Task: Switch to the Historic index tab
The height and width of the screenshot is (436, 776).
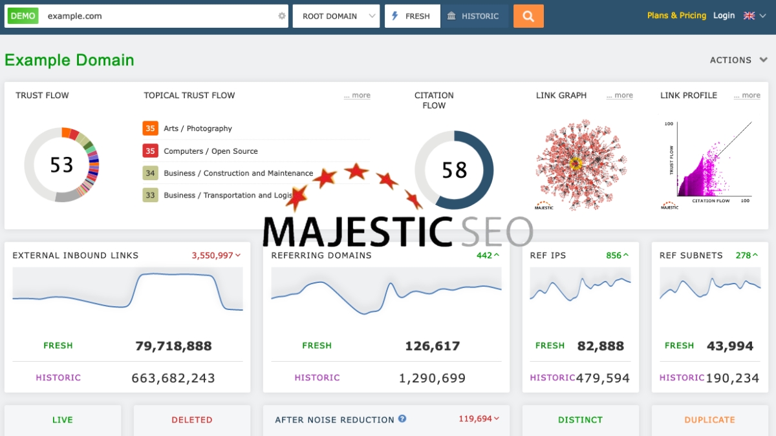Action: coord(476,16)
